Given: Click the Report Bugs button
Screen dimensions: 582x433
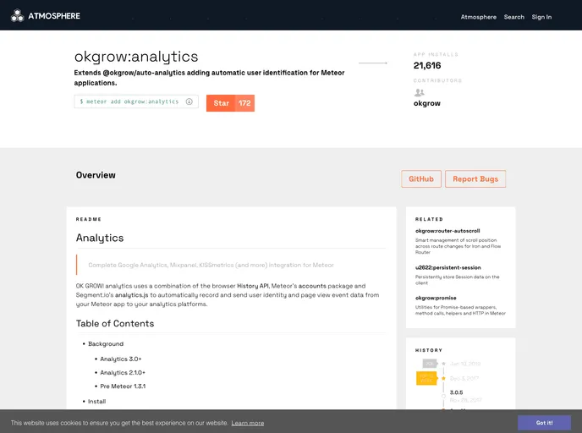Looking at the screenshot, I should pyautogui.click(x=475, y=178).
